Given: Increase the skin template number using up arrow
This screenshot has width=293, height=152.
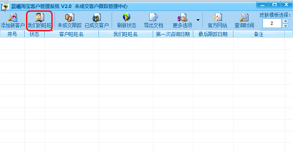Looking at the screenshot, I should click(285, 21).
